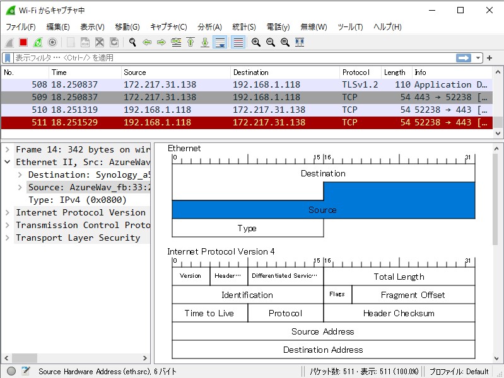Collapse the Ethernet II tree node
504x378 pixels.
tap(8, 162)
